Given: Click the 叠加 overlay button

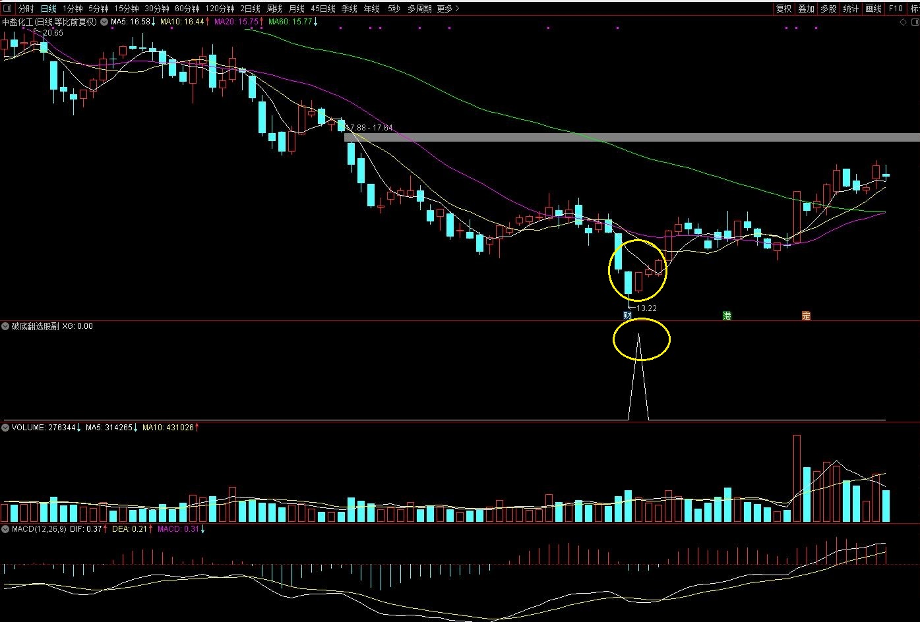Looking at the screenshot, I should (x=806, y=9).
